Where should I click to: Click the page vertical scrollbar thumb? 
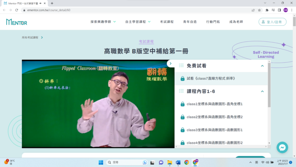coord(294,21)
